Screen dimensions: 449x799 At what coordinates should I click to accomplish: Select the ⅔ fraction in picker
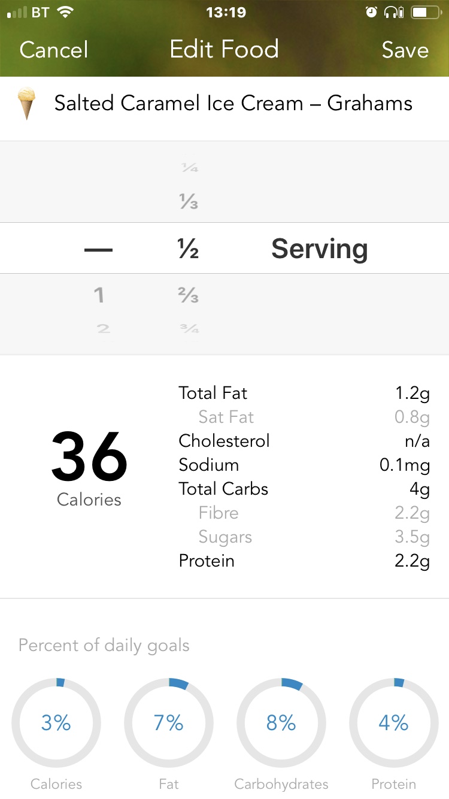[189, 295]
